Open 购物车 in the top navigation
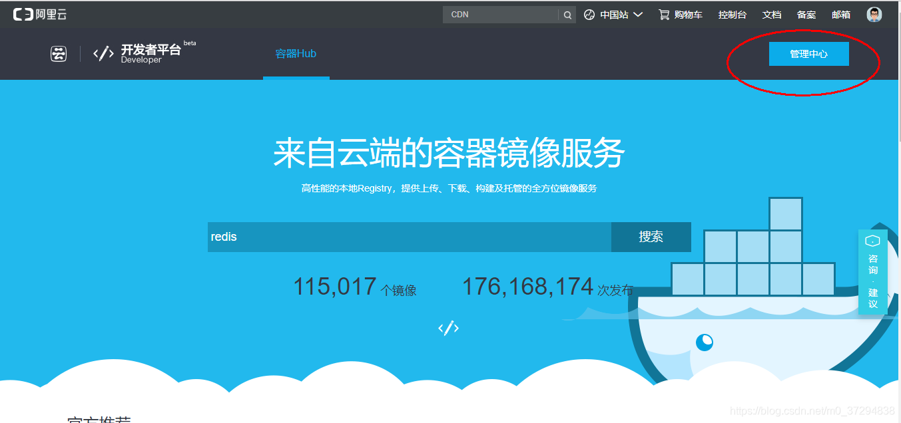 688,15
